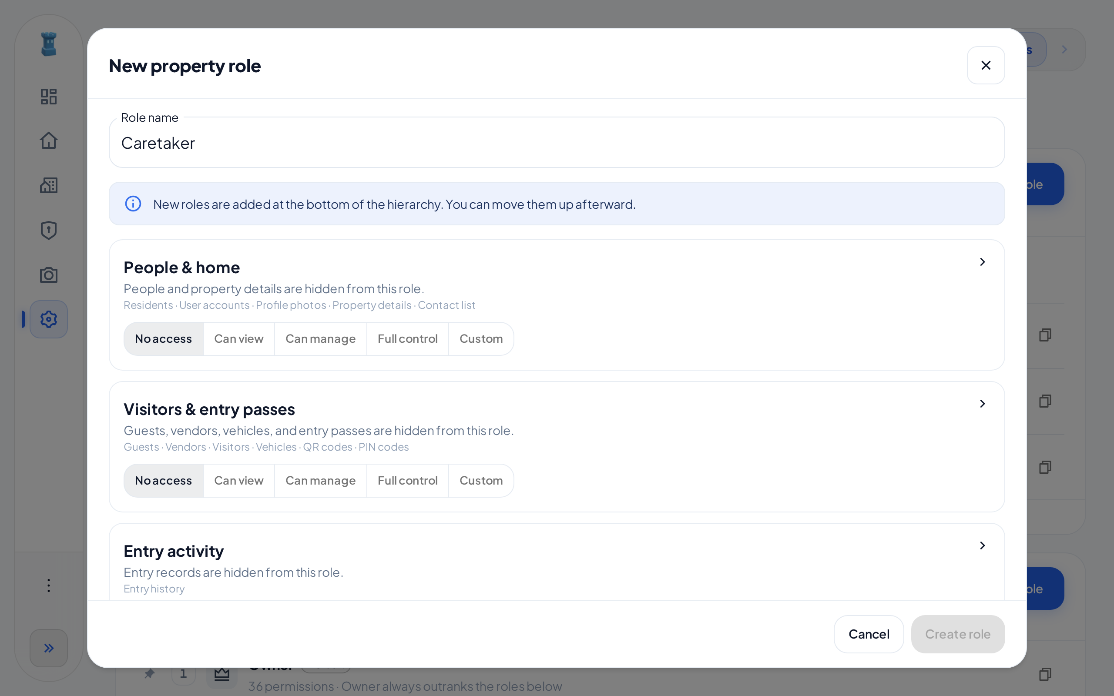Click the background breadcrumb chevron at top right
The width and height of the screenshot is (1114, 696).
coord(1064,49)
